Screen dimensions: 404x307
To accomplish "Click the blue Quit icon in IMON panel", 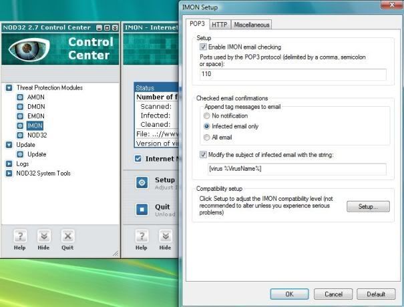I will tap(142, 210).
